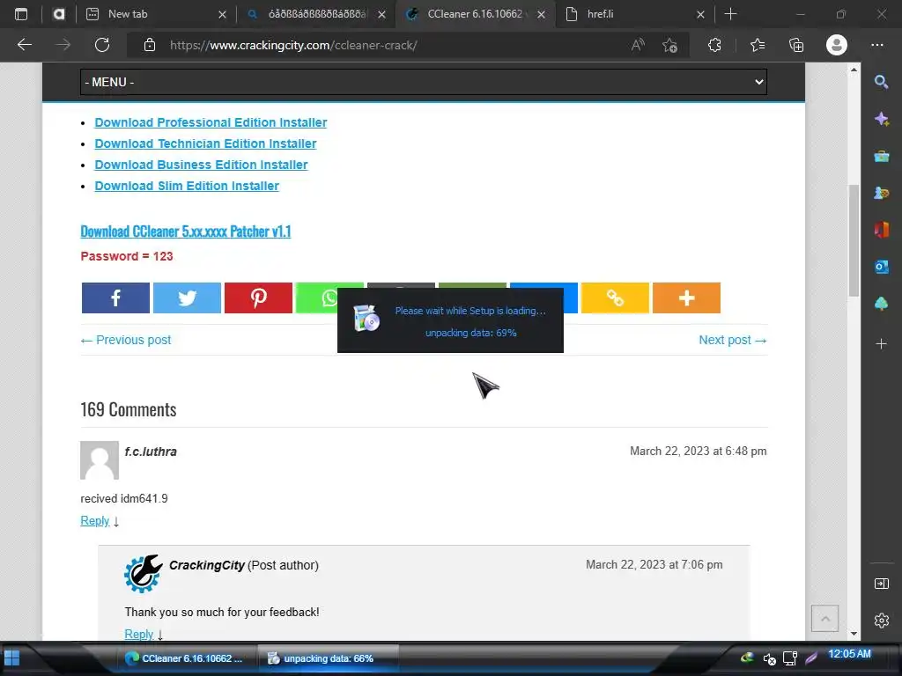Open the Extensions puzzle icon
902x676 pixels.
click(714, 45)
